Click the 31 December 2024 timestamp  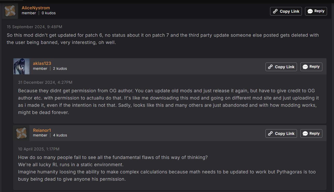coord(45,82)
